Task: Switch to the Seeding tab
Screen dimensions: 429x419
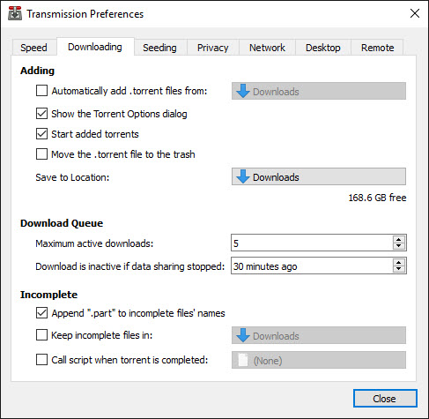Action: point(159,48)
